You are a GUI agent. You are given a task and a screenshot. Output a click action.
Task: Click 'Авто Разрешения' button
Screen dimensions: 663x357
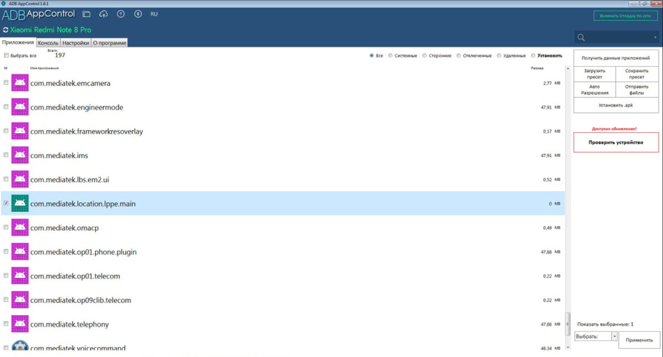pos(595,90)
